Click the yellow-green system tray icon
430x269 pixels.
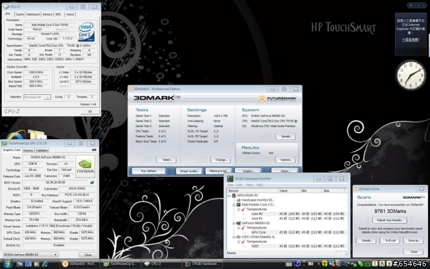click(x=325, y=264)
